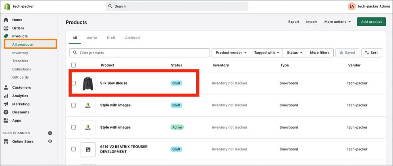
Task: Switch to the All tab
Action: pyautogui.click(x=75, y=38)
